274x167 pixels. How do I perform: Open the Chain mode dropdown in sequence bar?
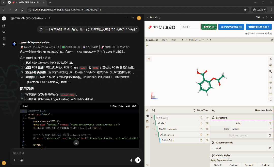point(177,40)
